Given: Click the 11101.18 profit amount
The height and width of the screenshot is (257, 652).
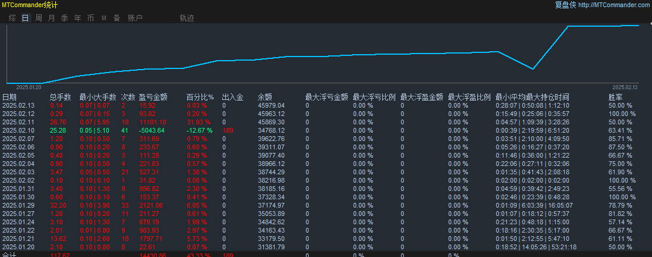Looking at the screenshot, I should [x=153, y=122].
